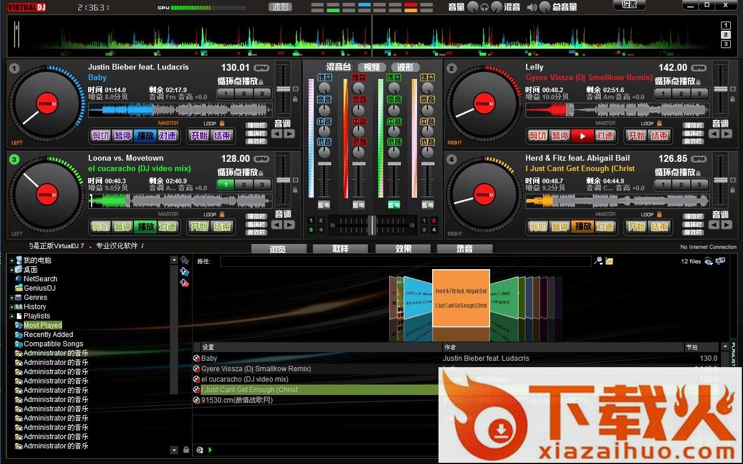Click the search options icon beside path field
Screen dimensions: 743x464
[599, 262]
